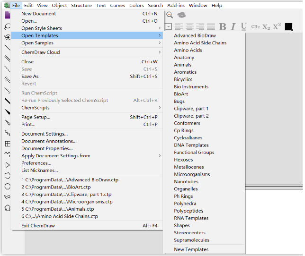Select the Solid Bond tool

8,48
